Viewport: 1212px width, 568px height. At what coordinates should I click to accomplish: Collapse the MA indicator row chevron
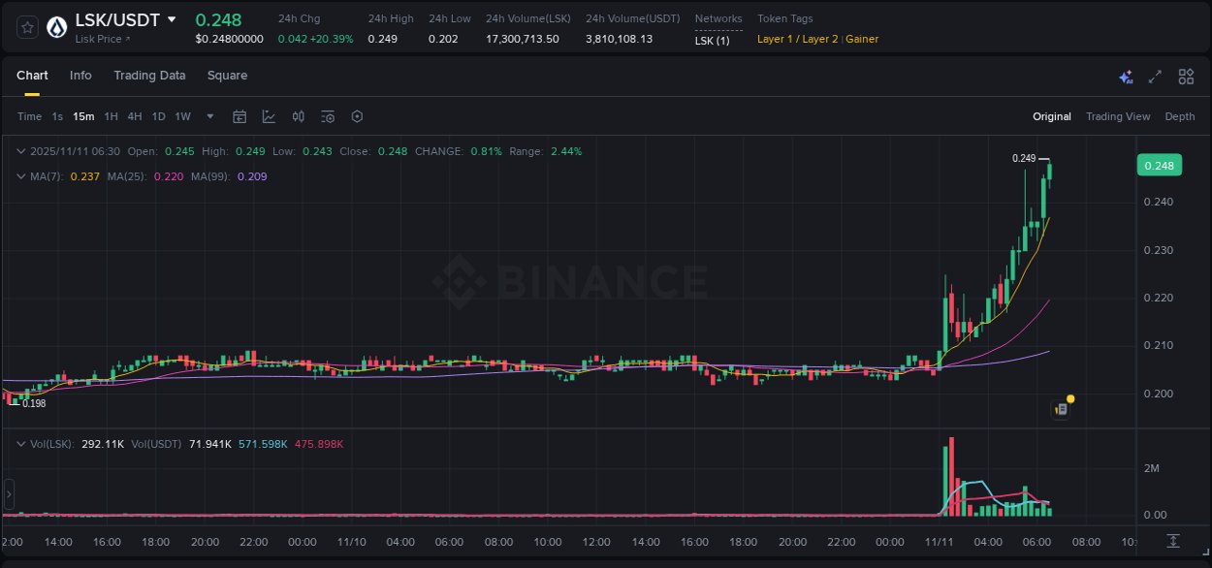pos(19,177)
